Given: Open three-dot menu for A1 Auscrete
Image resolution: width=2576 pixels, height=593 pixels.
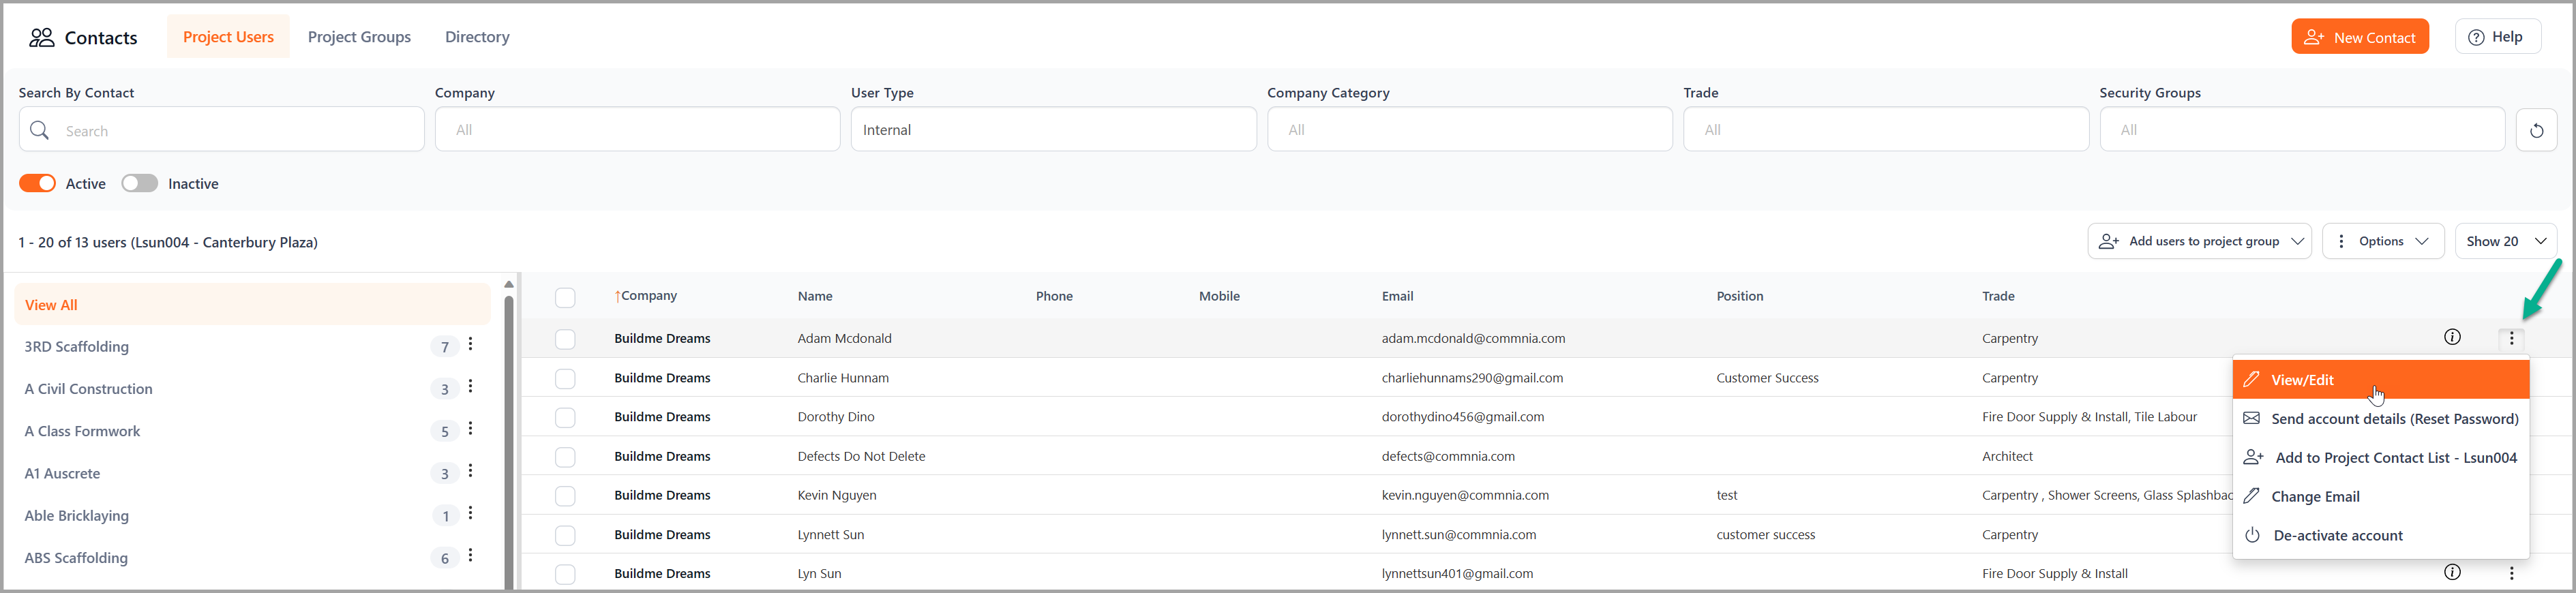Looking at the screenshot, I should 470,471.
